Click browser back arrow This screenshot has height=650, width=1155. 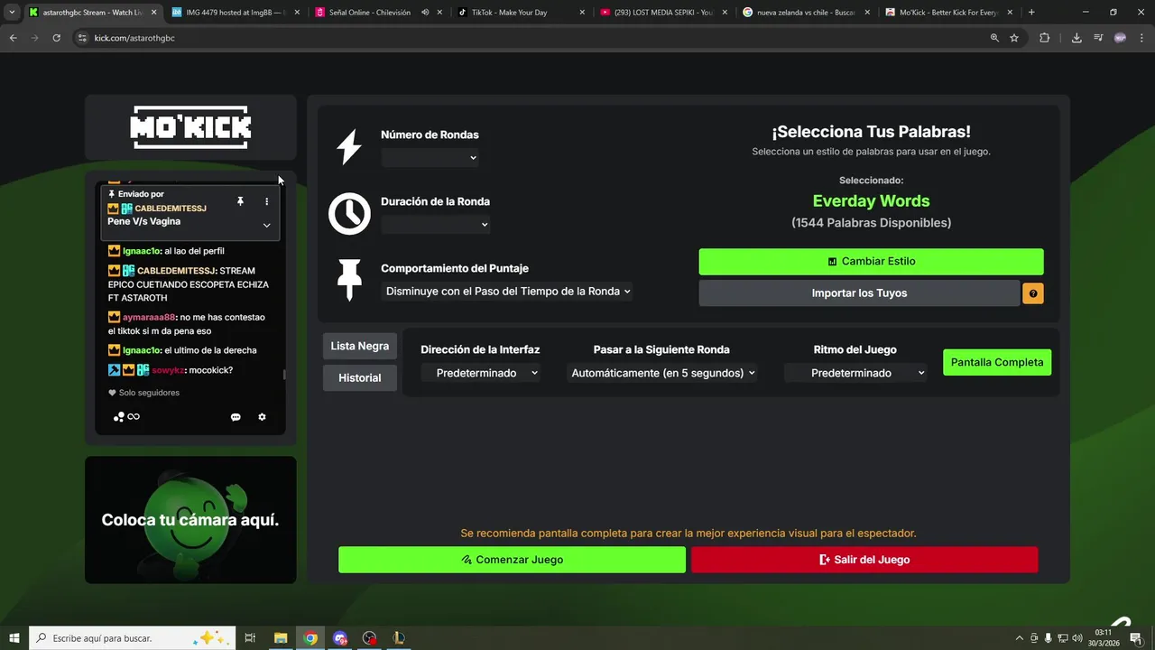(13, 38)
